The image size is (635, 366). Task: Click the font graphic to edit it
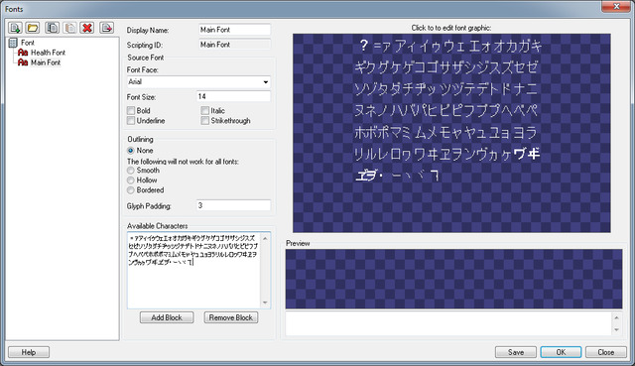click(x=451, y=133)
